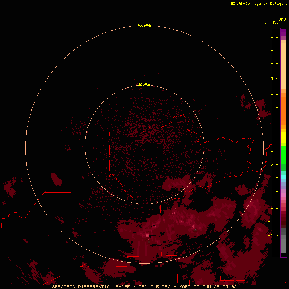
Task: Click the 50 NMI range ring label
Action: click(x=144, y=85)
